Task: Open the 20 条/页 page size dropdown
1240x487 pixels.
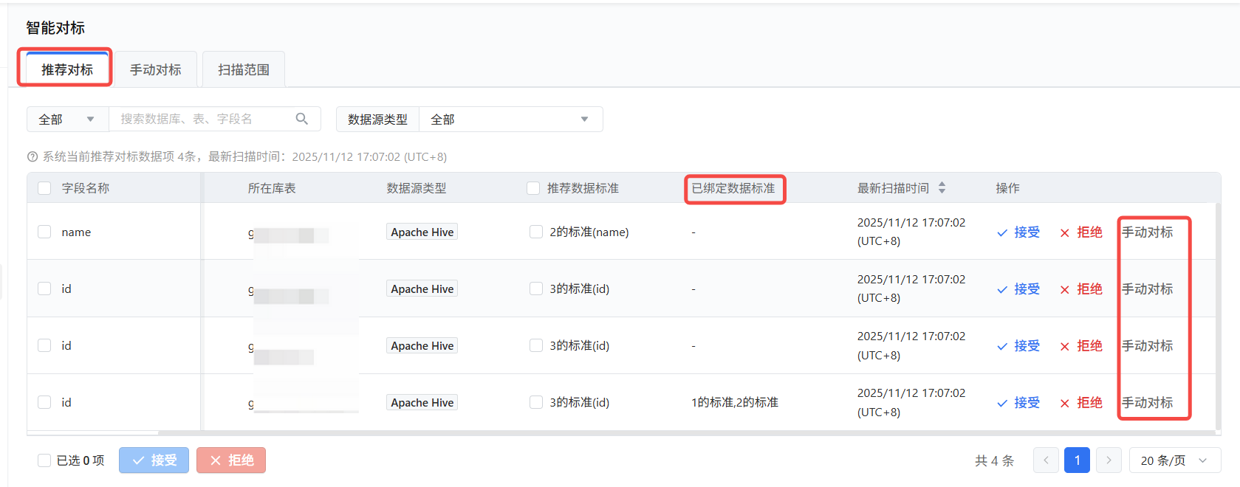Action: (x=1174, y=460)
